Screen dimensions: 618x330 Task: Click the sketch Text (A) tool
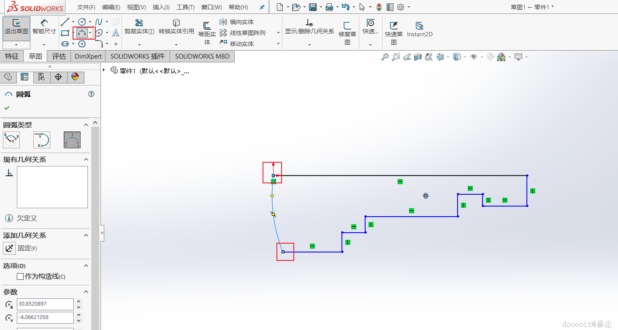(116, 33)
